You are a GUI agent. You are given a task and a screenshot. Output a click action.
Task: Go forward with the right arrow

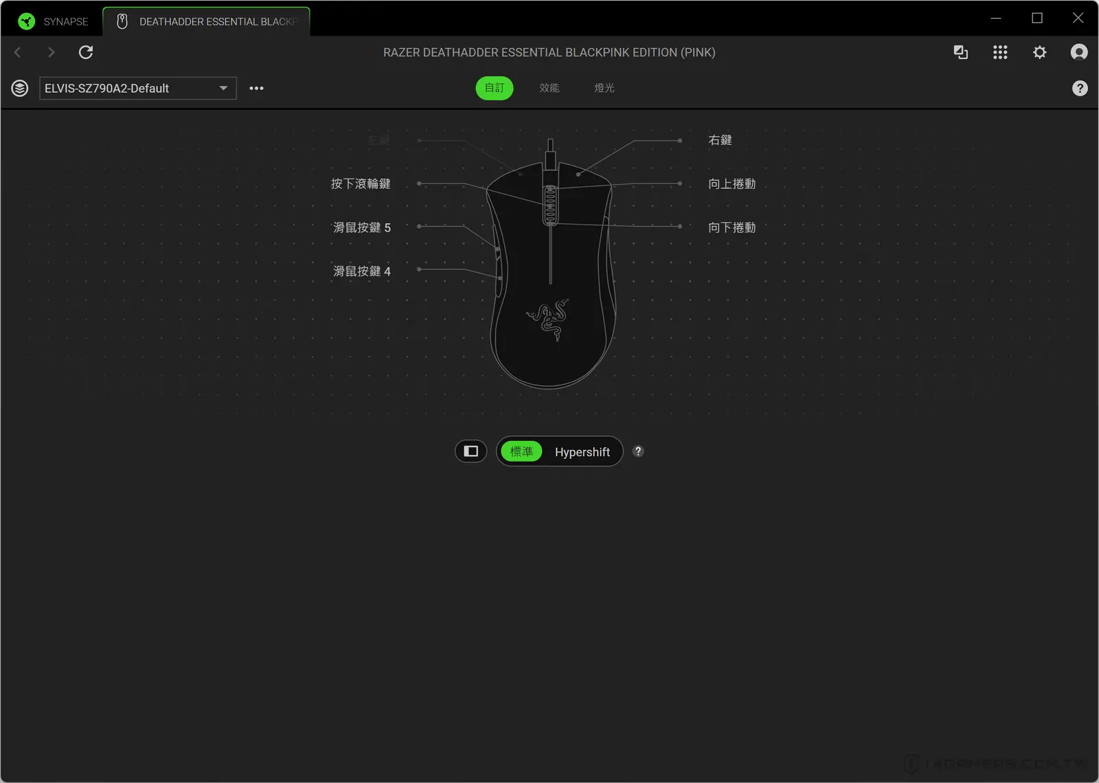point(51,52)
